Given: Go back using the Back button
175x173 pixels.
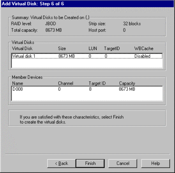Looking at the screenshot, I should click(x=61, y=163).
